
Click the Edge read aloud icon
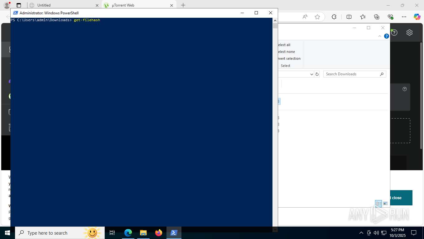point(305,17)
